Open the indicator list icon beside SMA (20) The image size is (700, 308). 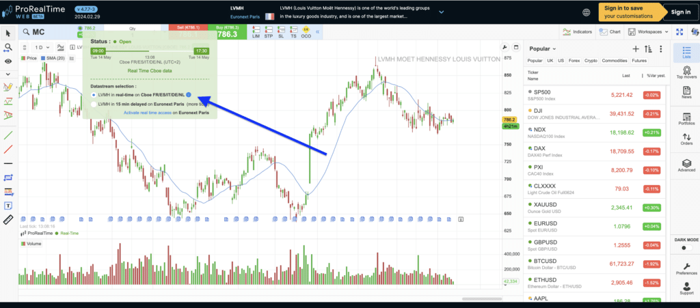pyautogui.click(x=72, y=58)
